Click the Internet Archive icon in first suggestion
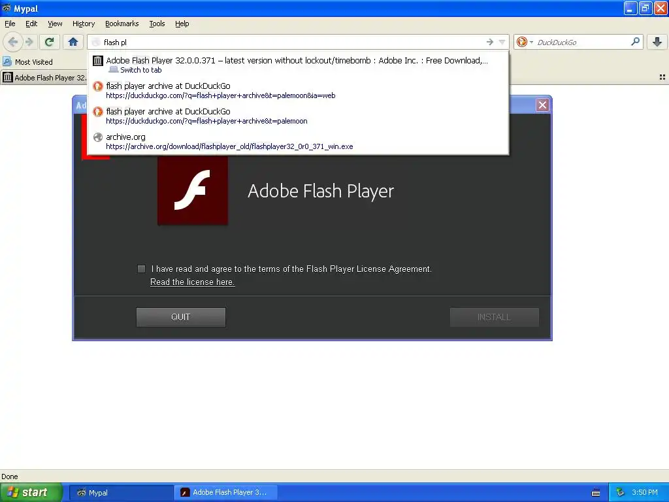The image size is (669, 502). pyautogui.click(x=98, y=61)
